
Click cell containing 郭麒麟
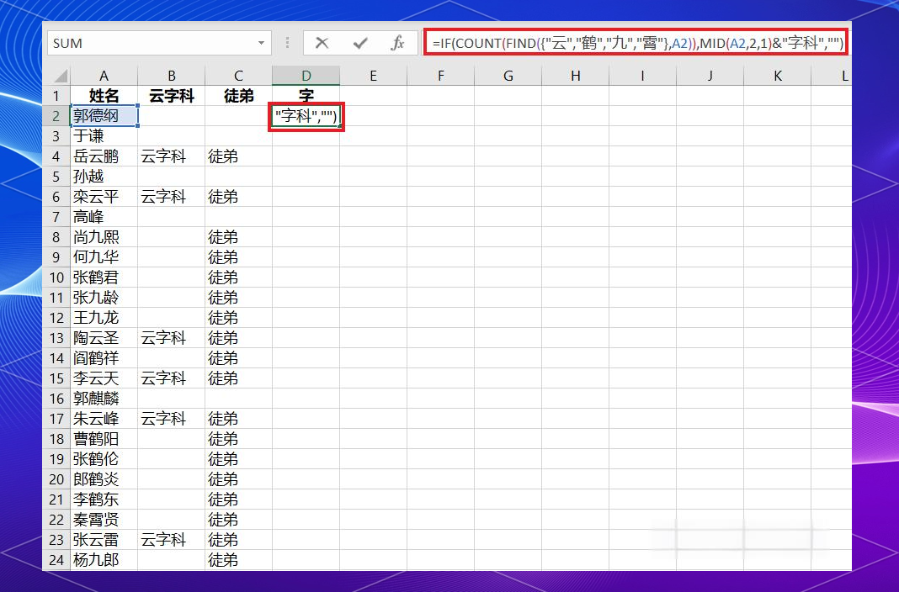point(104,399)
